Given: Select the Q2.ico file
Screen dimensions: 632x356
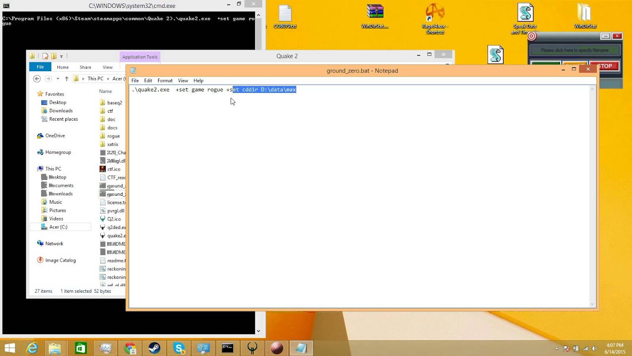Looking at the screenshot, I should tap(114, 219).
